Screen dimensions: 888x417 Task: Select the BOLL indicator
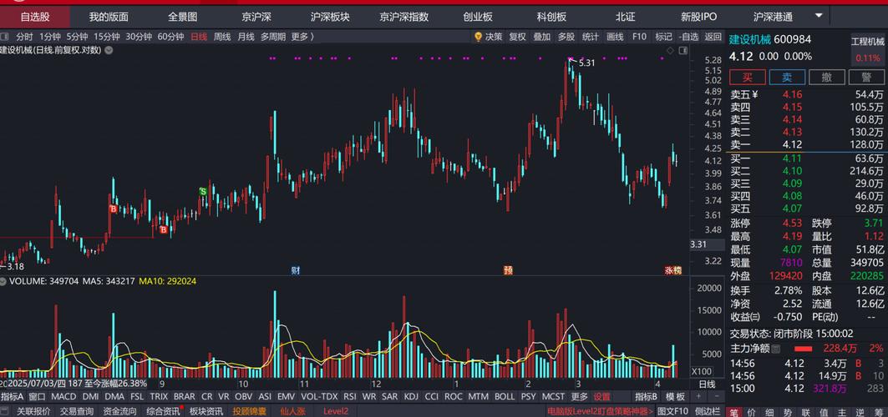coord(505,397)
